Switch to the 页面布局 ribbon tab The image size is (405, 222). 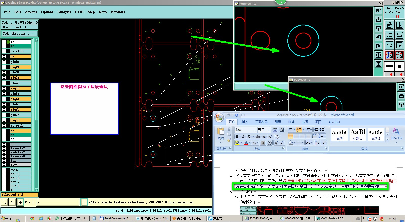[x=261, y=122]
